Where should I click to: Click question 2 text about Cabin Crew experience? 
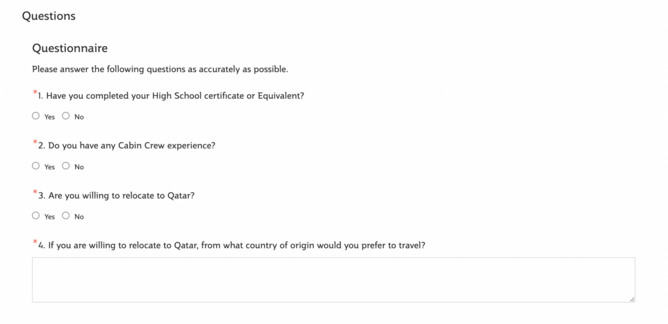pos(127,146)
